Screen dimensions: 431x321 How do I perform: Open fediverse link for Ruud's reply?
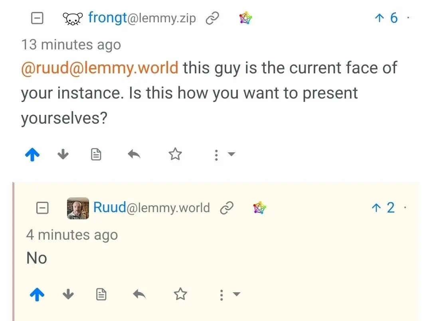coord(260,208)
